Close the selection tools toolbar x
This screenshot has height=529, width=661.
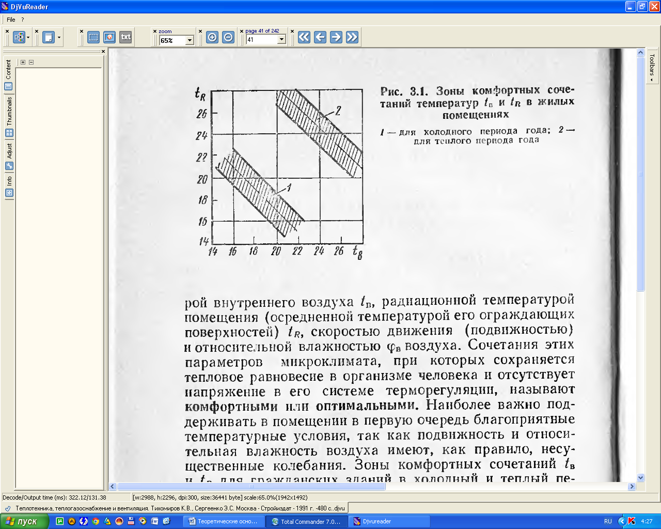click(x=82, y=31)
